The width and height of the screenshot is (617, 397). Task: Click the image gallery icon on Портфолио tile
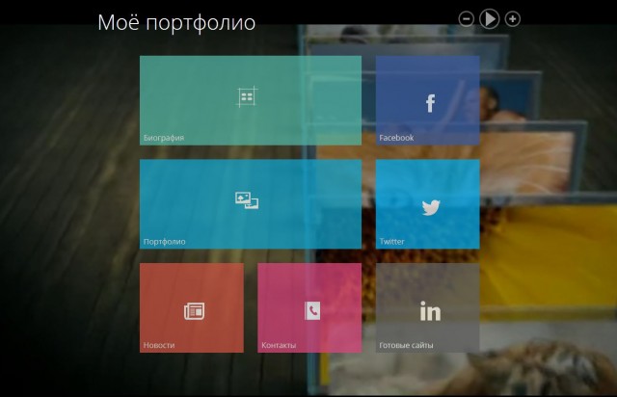(x=247, y=200)
